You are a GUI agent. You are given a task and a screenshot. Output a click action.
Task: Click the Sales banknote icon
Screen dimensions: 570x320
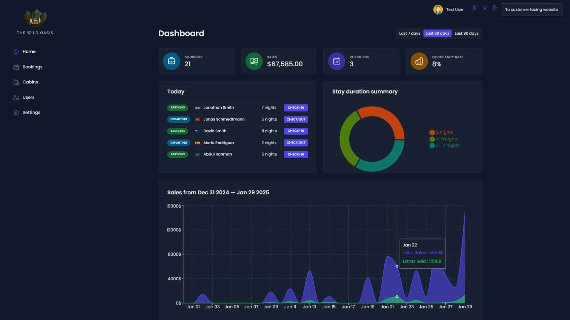(254, 61)
